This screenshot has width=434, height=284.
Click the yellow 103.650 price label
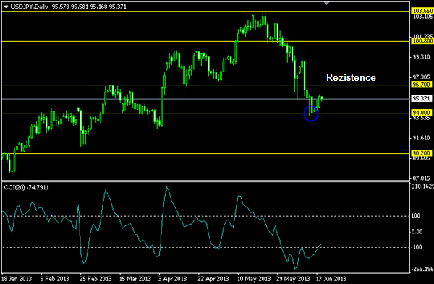(x=422, y=11)
